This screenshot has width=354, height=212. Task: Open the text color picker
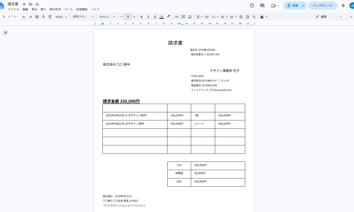coord(162,17)
